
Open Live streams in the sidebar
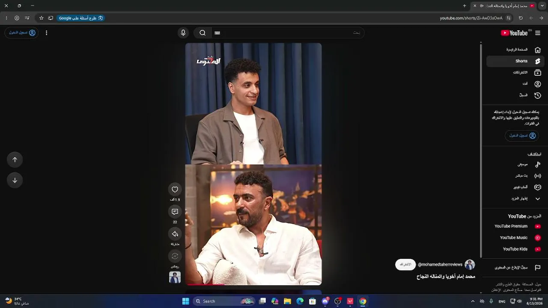(x=515, y=176)
